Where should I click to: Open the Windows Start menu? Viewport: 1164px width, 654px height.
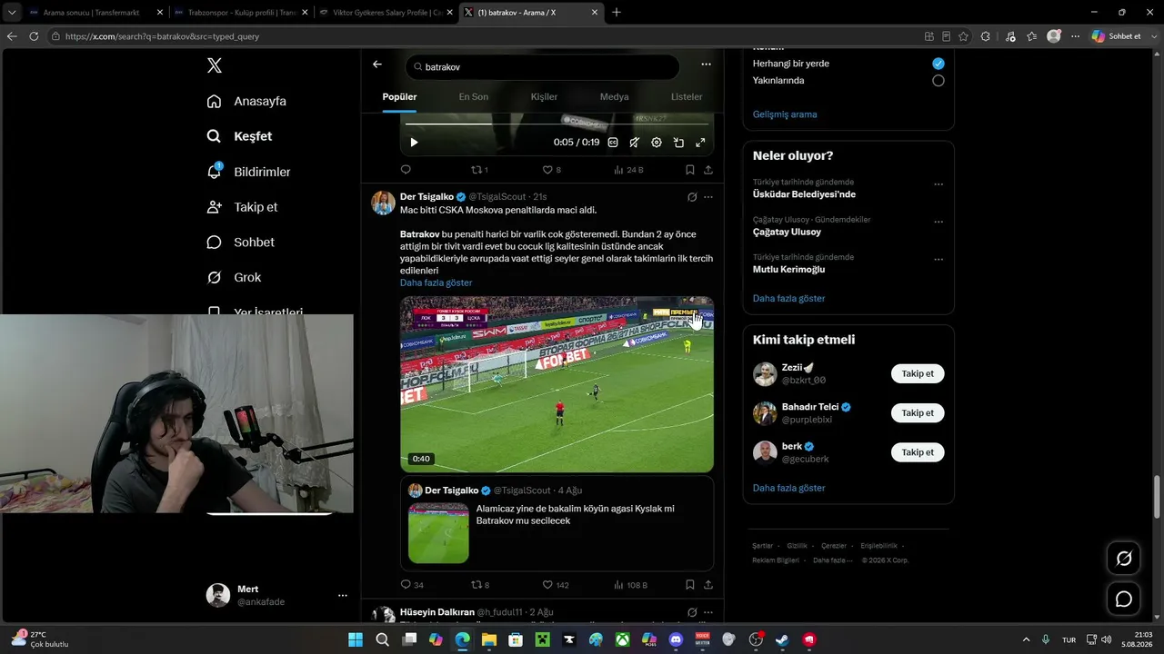[356, 639]
